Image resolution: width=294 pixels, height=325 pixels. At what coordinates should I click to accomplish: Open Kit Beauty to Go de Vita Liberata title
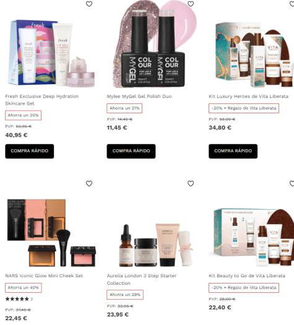coord(247,275)
